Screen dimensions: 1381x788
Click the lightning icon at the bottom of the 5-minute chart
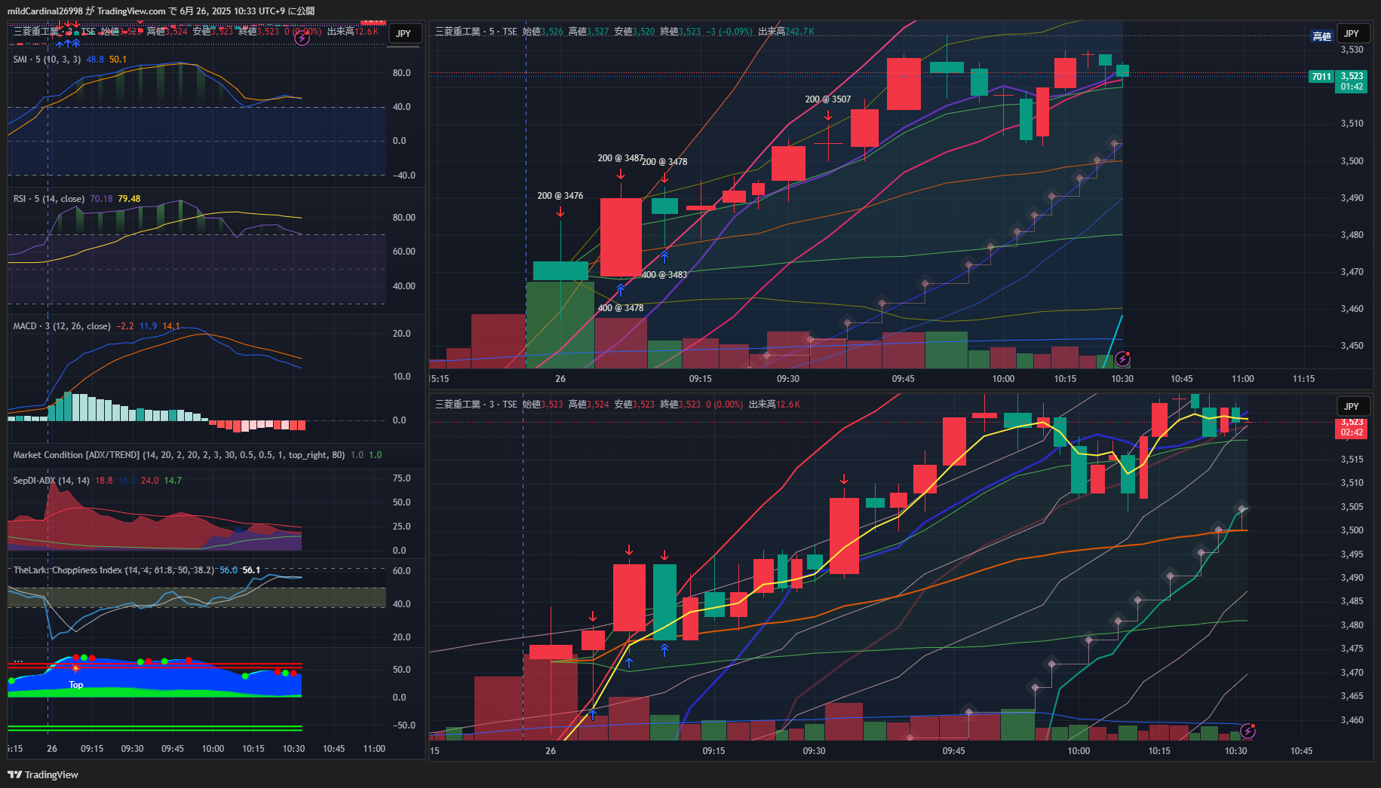[1122, 359]
